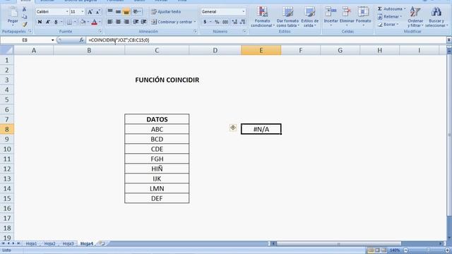Align text right
452x254 pixels.
tap(126, 22)
